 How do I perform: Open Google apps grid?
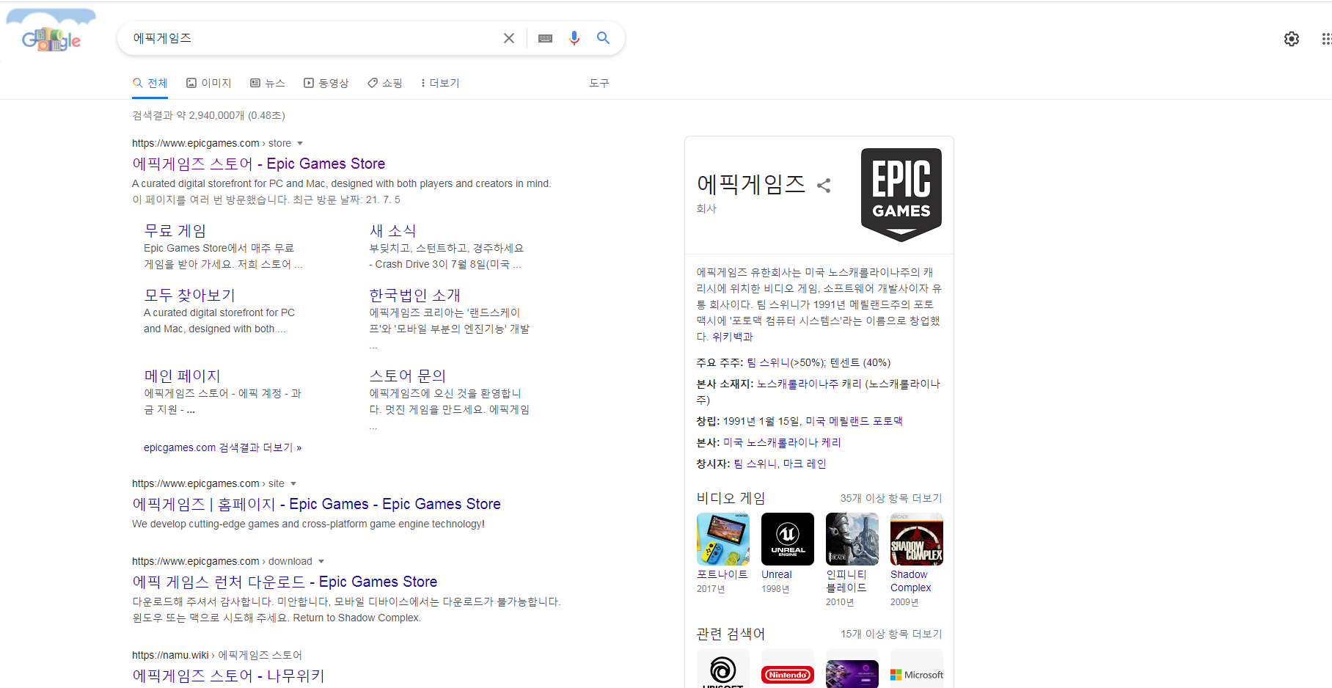click(1326, 39)
